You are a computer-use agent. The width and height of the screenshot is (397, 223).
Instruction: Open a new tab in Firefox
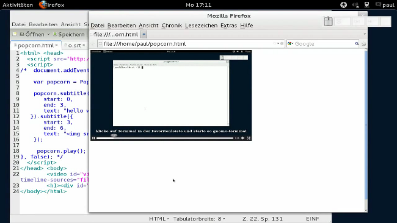click(144, 34)
